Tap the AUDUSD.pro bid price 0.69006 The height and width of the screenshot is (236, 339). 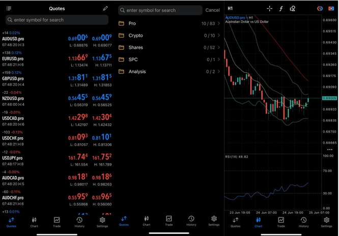coord(78,38)
